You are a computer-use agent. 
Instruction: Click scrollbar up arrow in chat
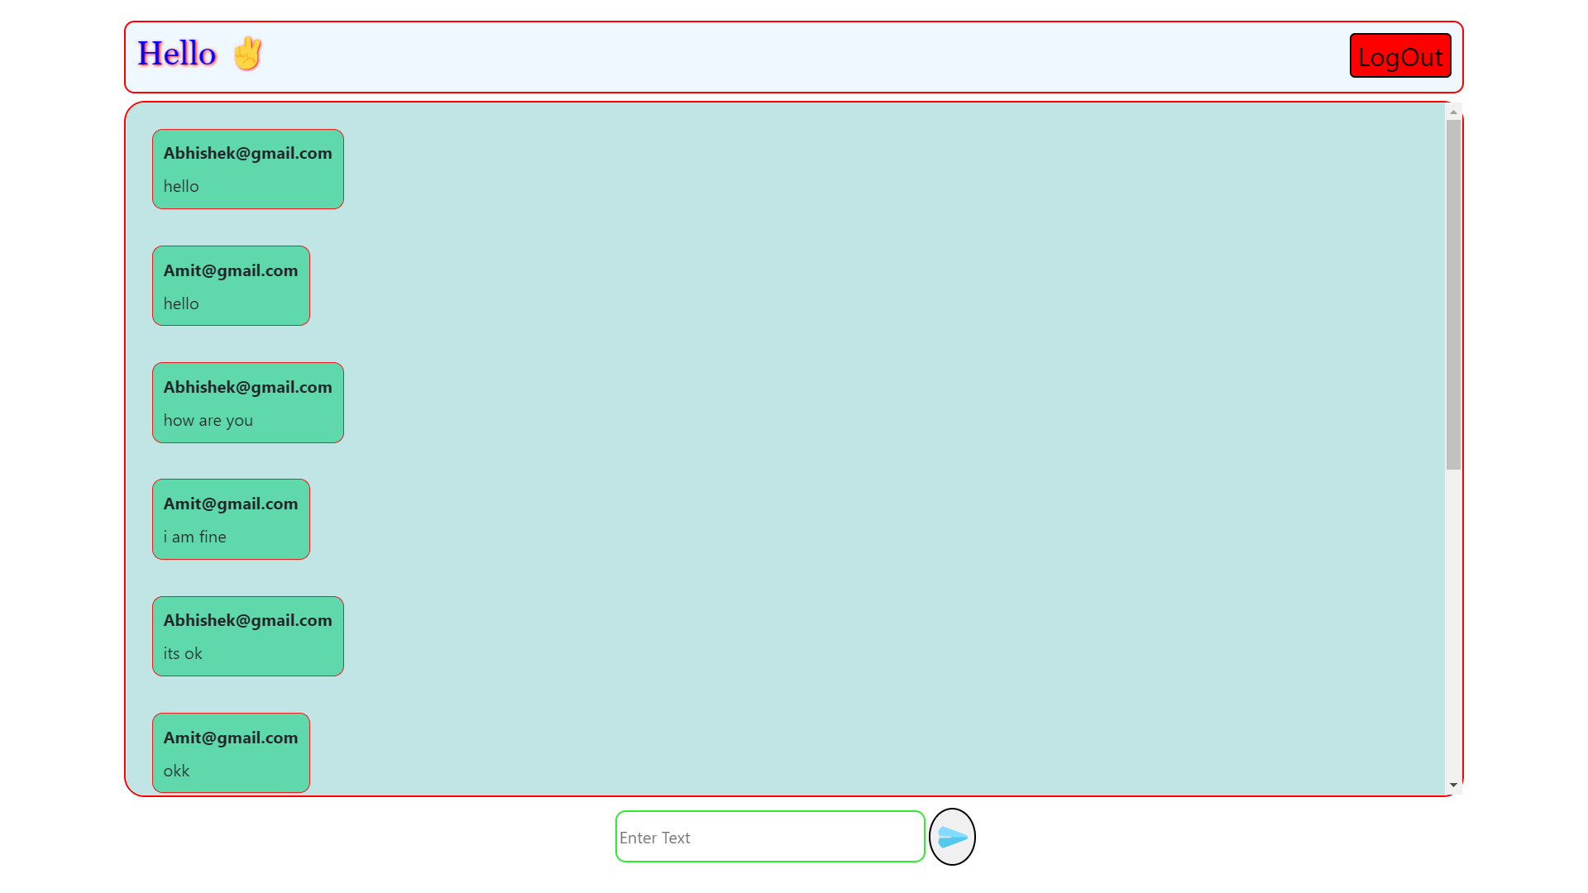pos(1453,112)
